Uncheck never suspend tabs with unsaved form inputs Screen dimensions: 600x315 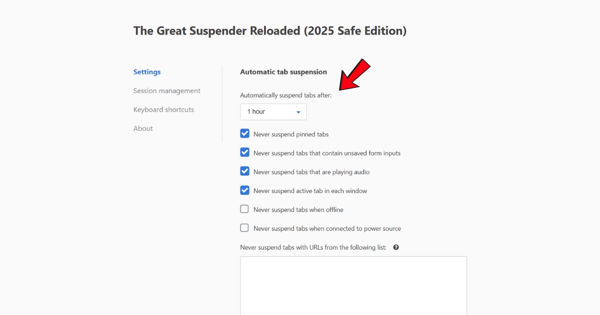244,152
